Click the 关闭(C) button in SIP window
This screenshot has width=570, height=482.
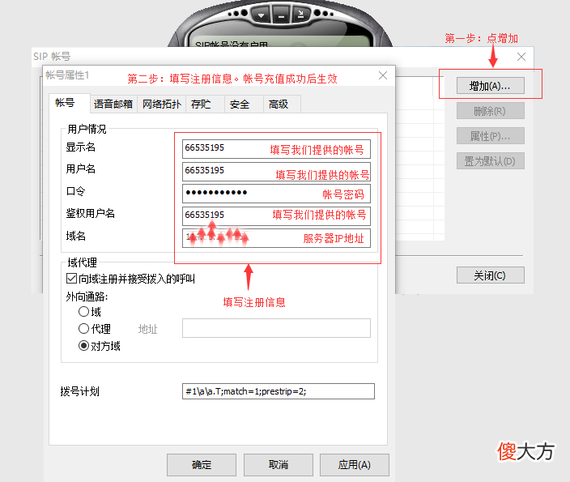pyautogui.click(x=491, y=275)
